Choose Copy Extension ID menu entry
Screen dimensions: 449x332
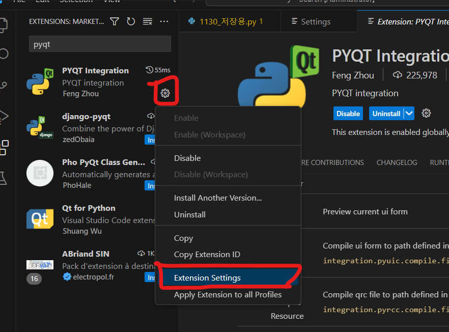228,255
